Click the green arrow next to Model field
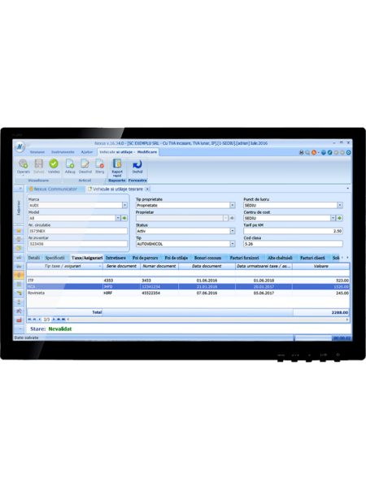Screen dimensions: 366x488 point(124,218)
